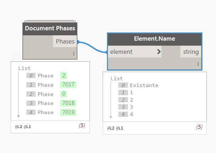Click the lacing indicator on Document Phases node
216x153 pixels.
74,53
